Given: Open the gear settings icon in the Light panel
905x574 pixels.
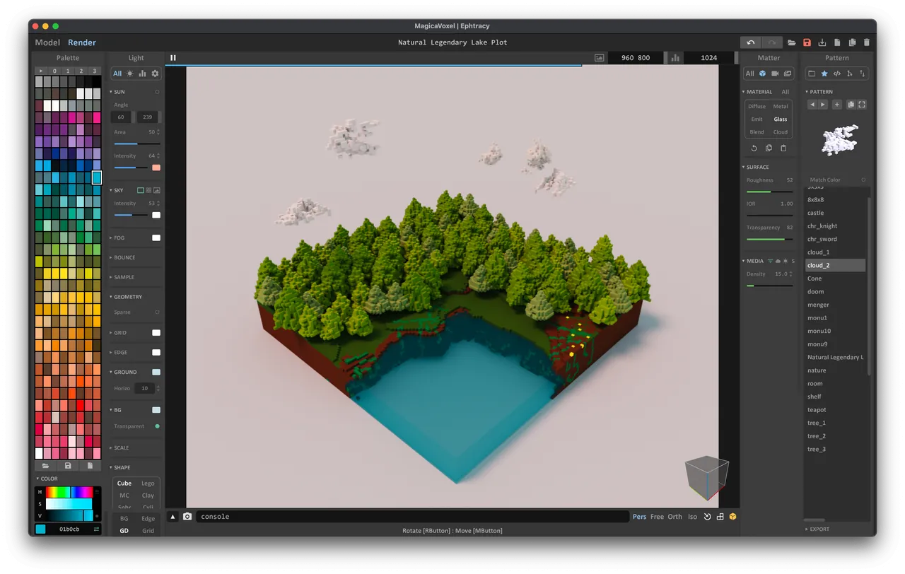Looking at the screenshot, I should (x=155, y=74).
